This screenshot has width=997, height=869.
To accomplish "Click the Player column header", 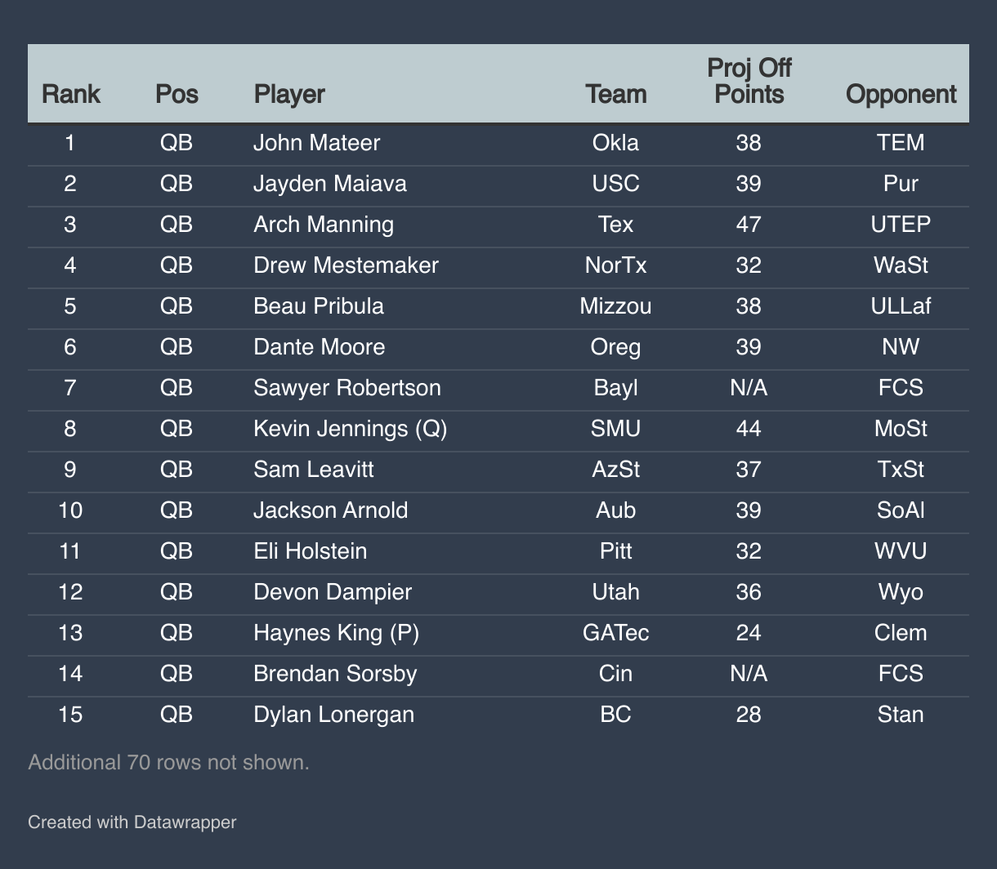I will click(x=289, y=94).
